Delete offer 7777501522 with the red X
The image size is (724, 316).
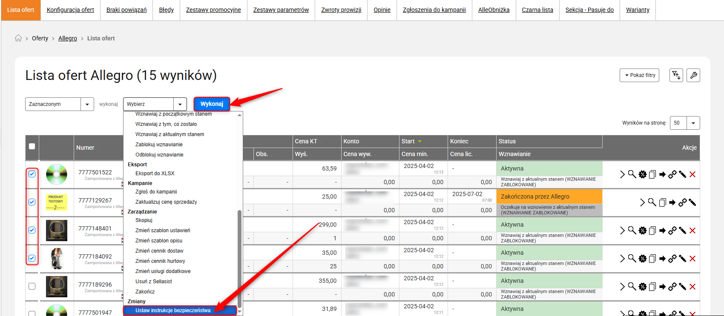click(x=692, y=174)
